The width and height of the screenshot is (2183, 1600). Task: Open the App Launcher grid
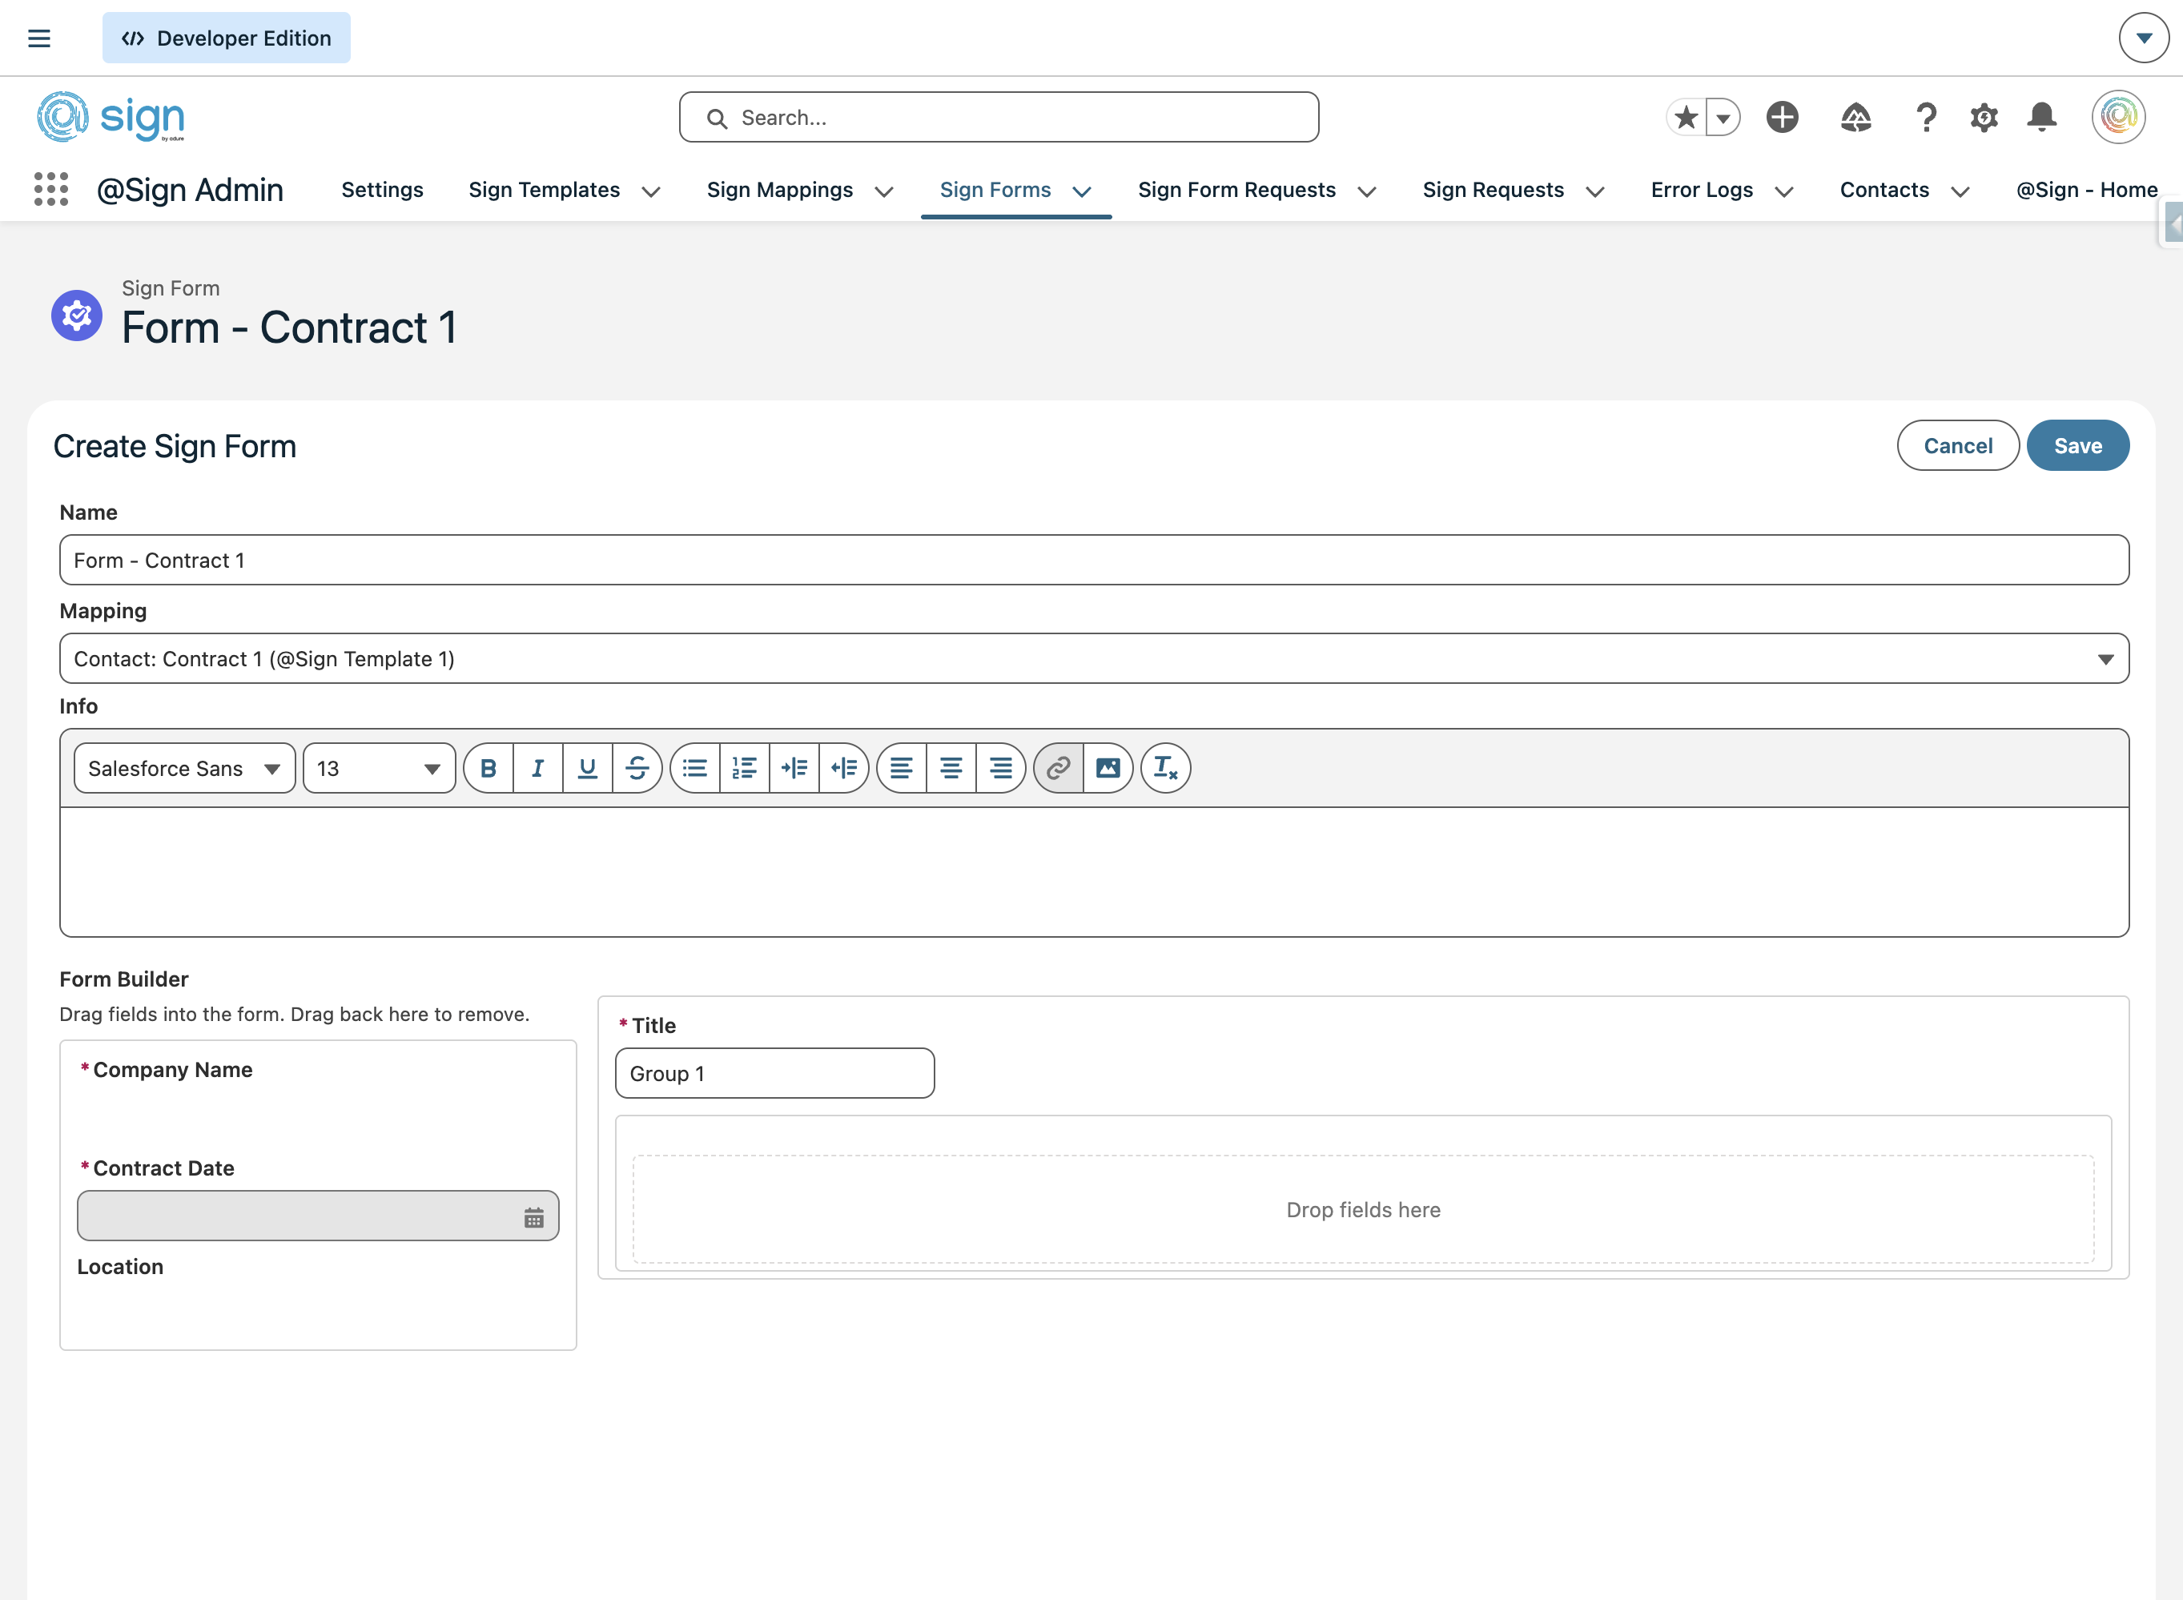click(x=51, y=189)
